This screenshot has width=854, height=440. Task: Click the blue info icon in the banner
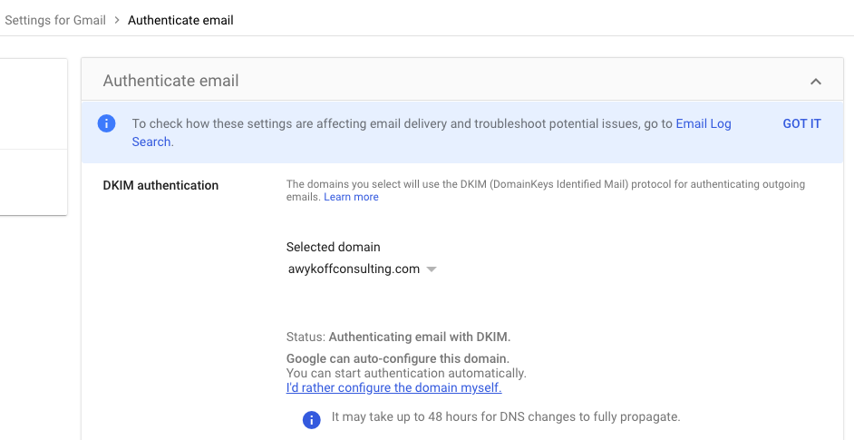tap(107, 124)
